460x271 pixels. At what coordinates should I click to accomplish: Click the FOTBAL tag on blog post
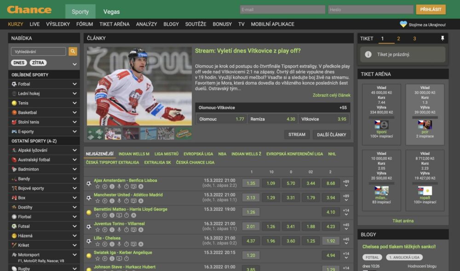[372, 257]
